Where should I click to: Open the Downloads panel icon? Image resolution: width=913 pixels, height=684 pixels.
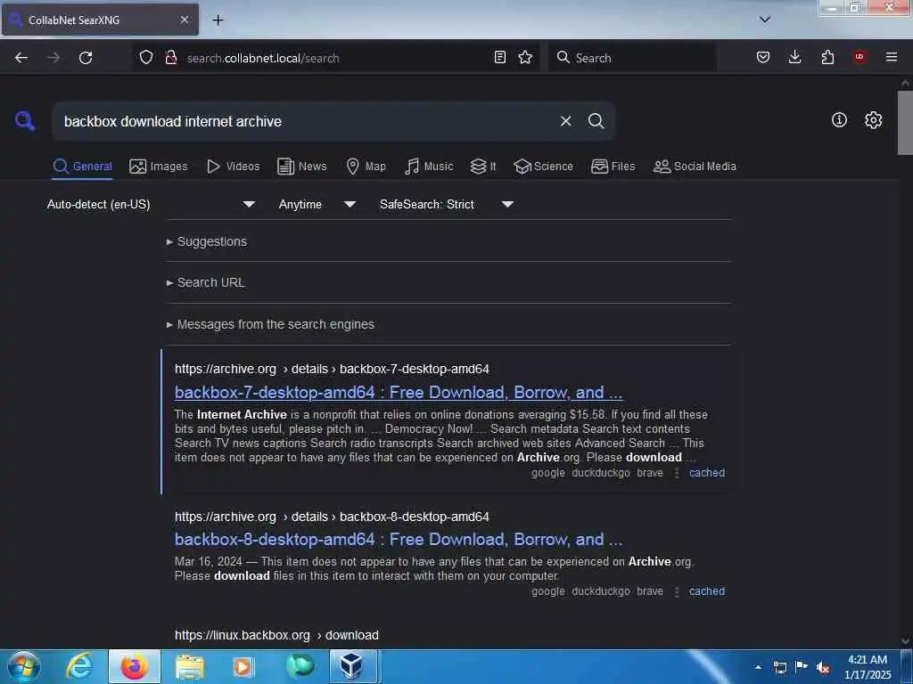794,57
